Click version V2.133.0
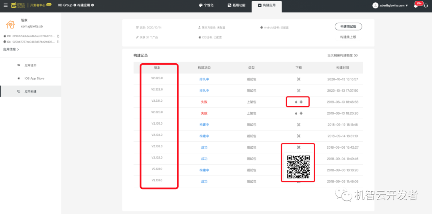The height and width of the screenshot is (214, 432). click(x=157, y=146)
